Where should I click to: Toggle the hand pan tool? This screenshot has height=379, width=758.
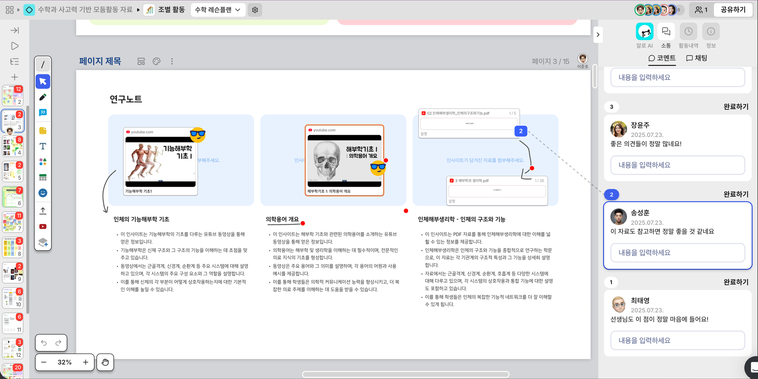click(105, 362)
